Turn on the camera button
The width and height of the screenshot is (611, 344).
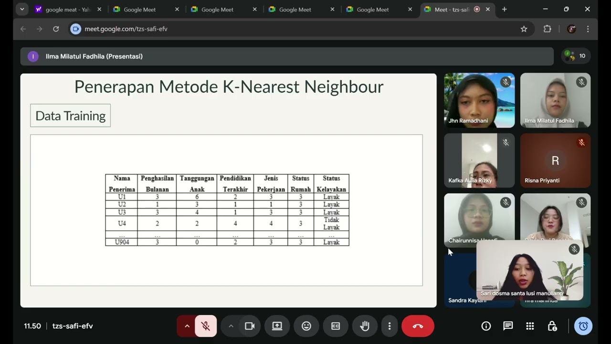(250, 326)
